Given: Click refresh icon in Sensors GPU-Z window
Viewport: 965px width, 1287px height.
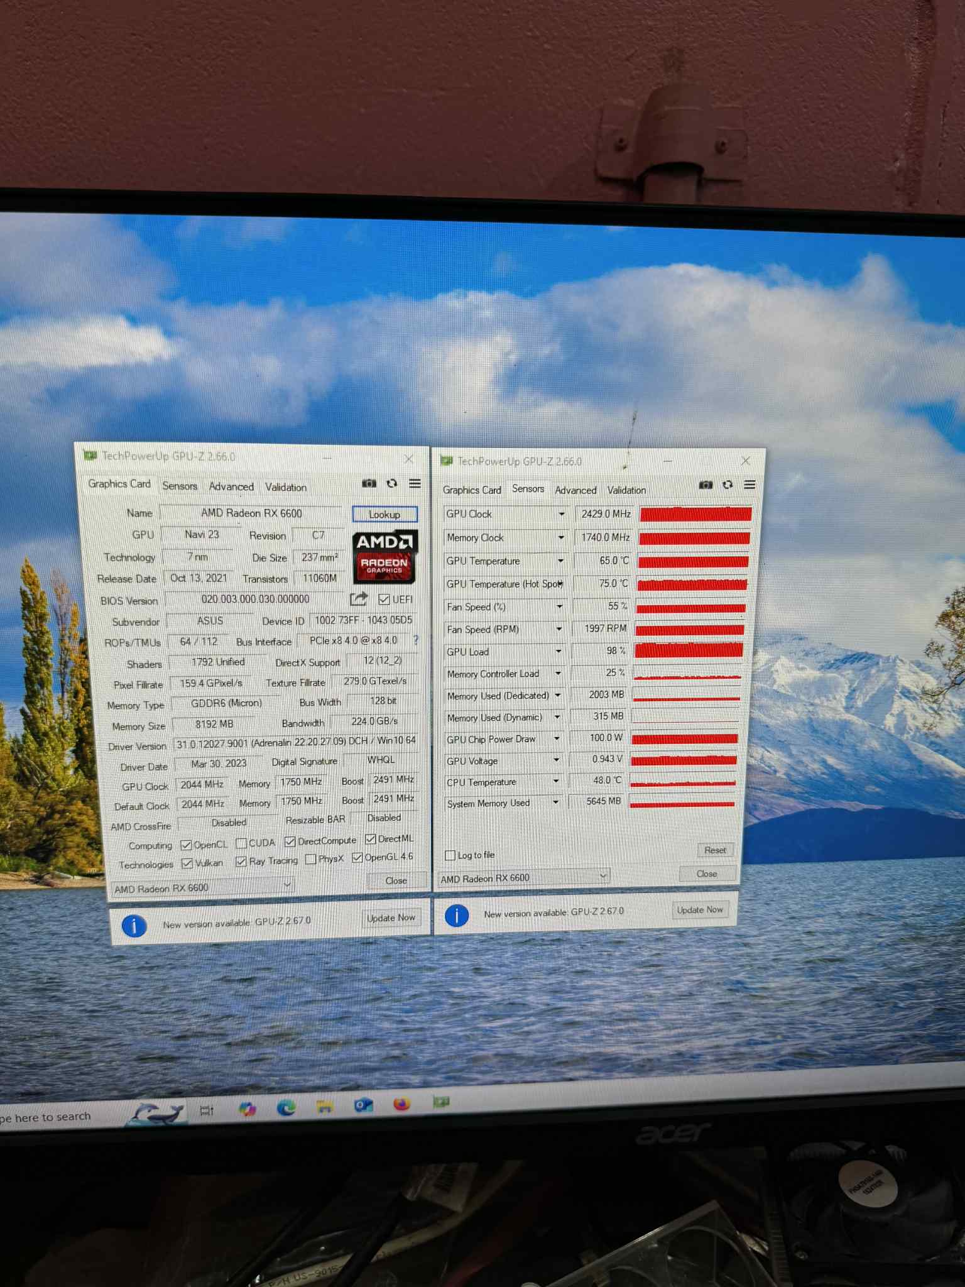Looking at the screenshot, I should (x=728, y=485).
